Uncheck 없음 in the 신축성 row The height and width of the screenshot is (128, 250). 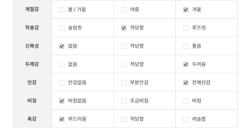pos(62,46)
